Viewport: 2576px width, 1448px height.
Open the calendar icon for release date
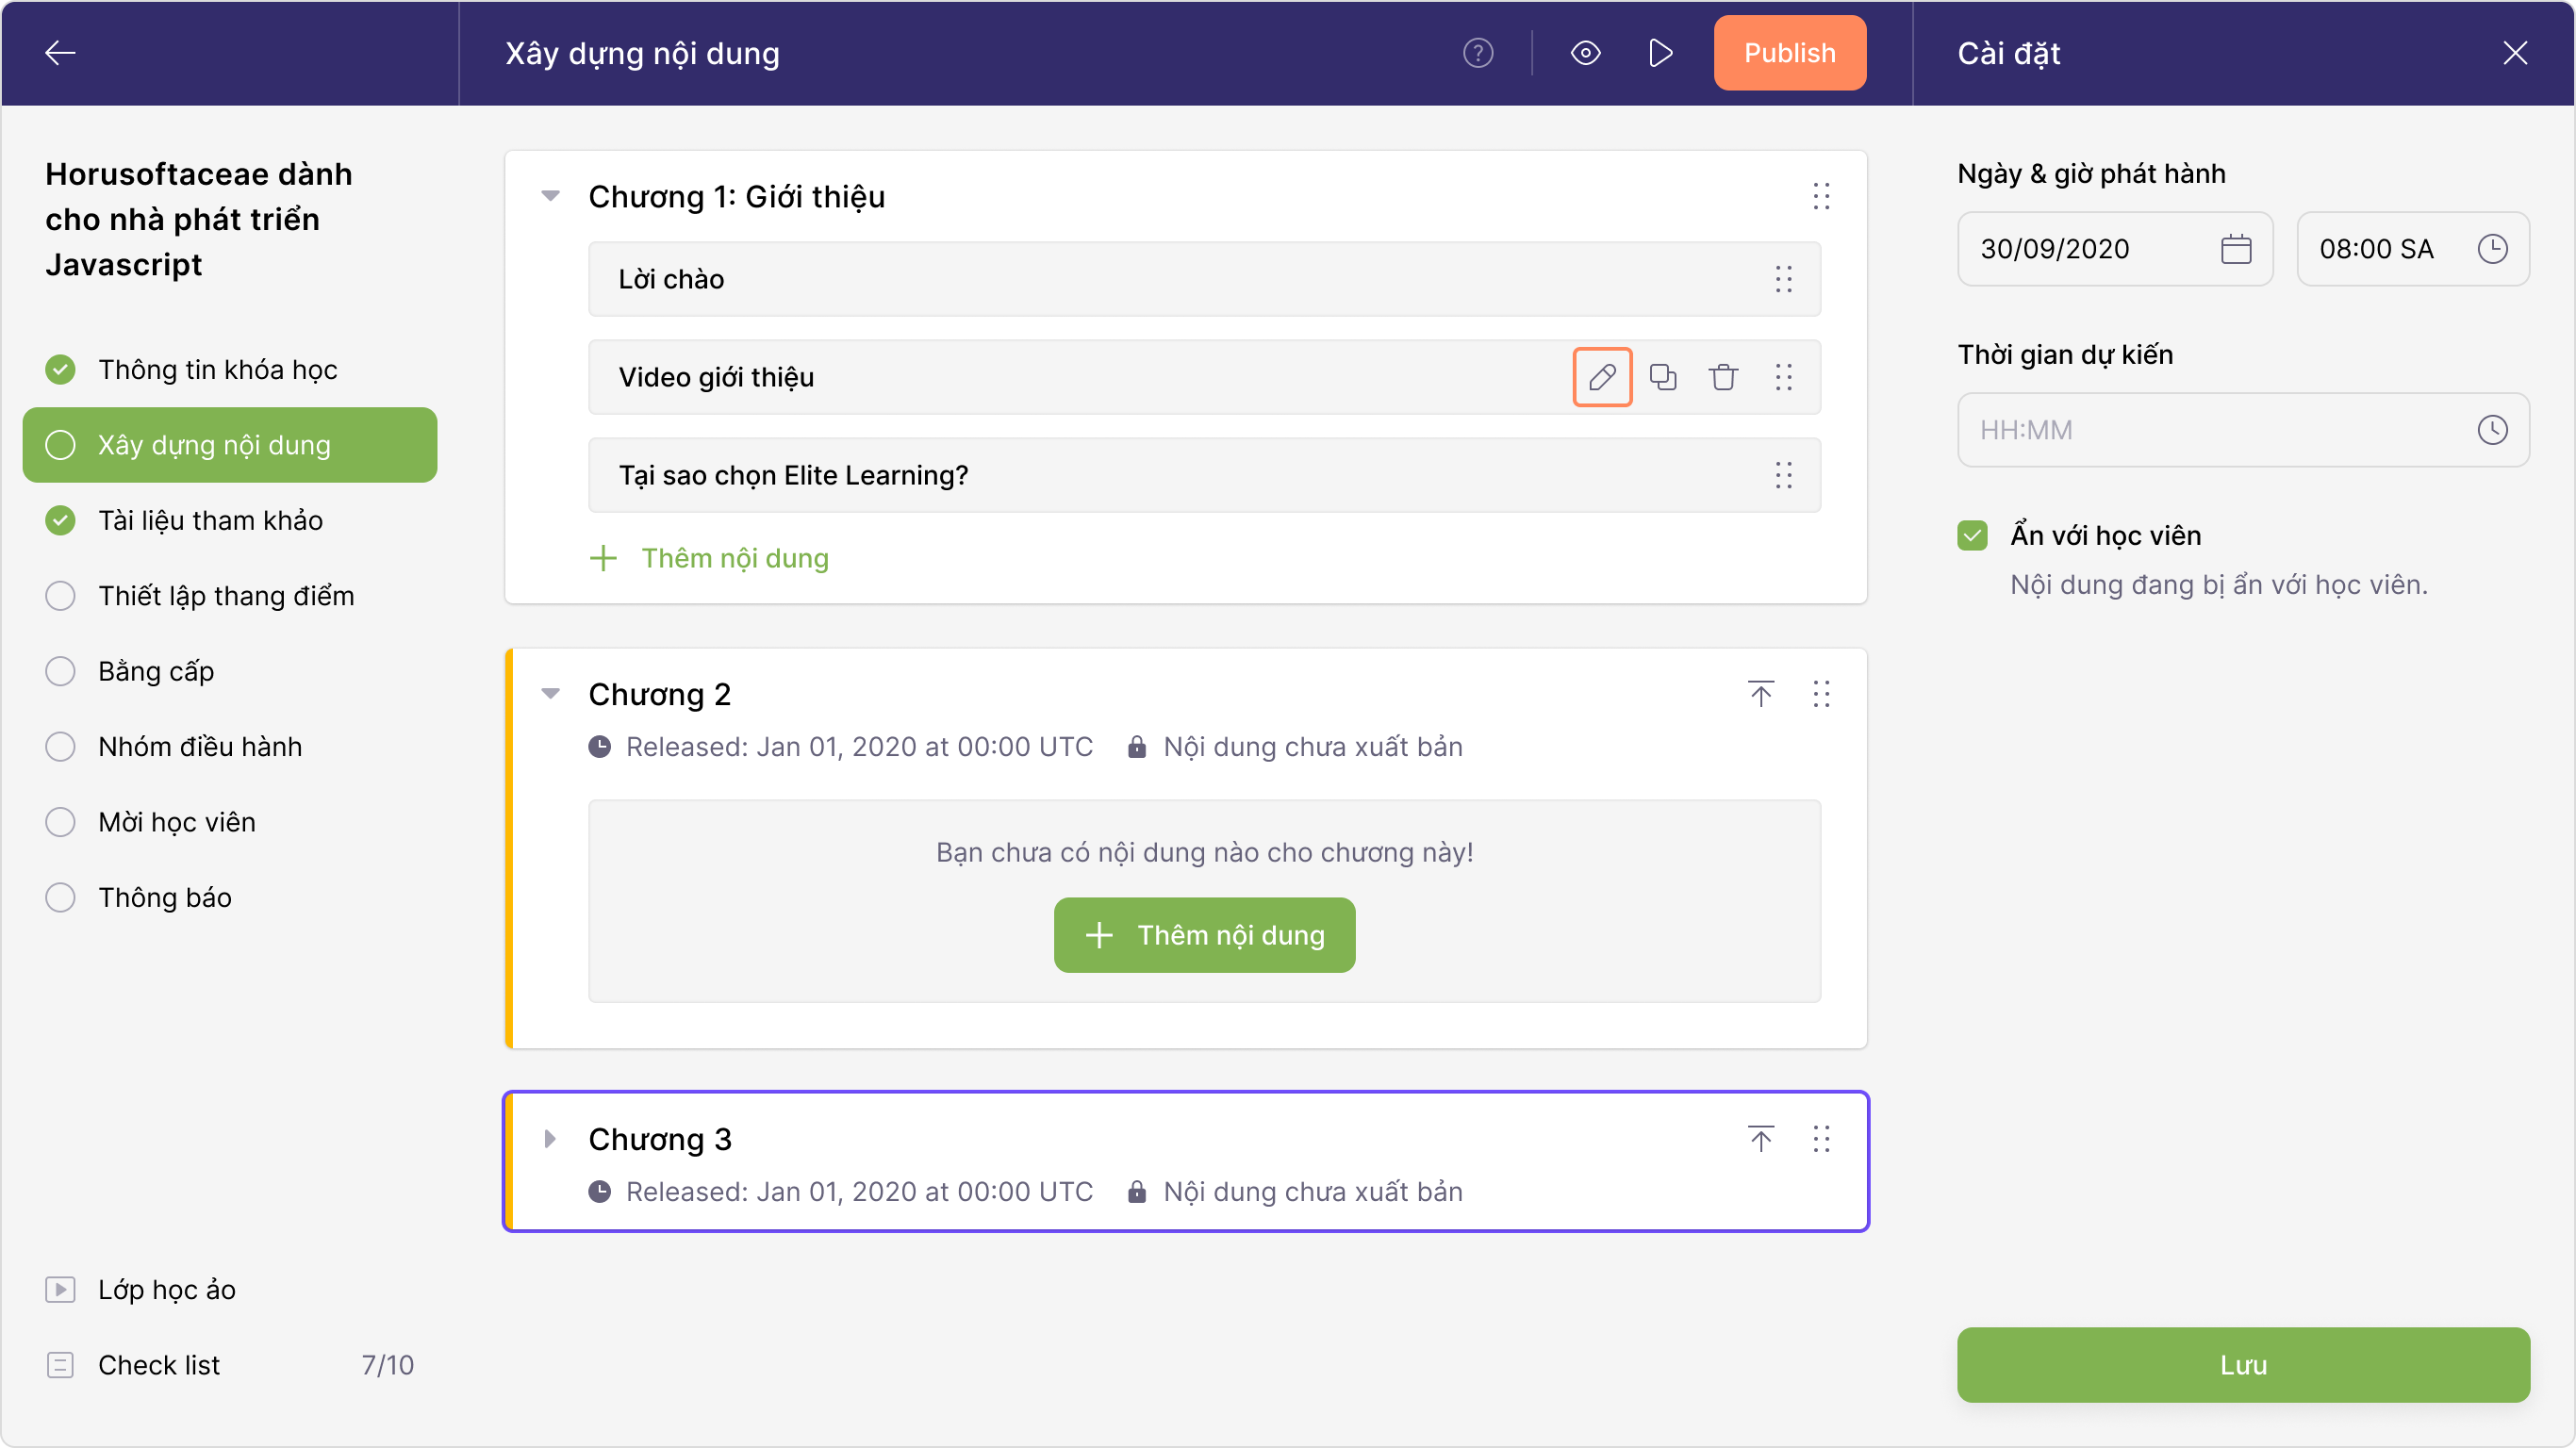[2236, 249]
